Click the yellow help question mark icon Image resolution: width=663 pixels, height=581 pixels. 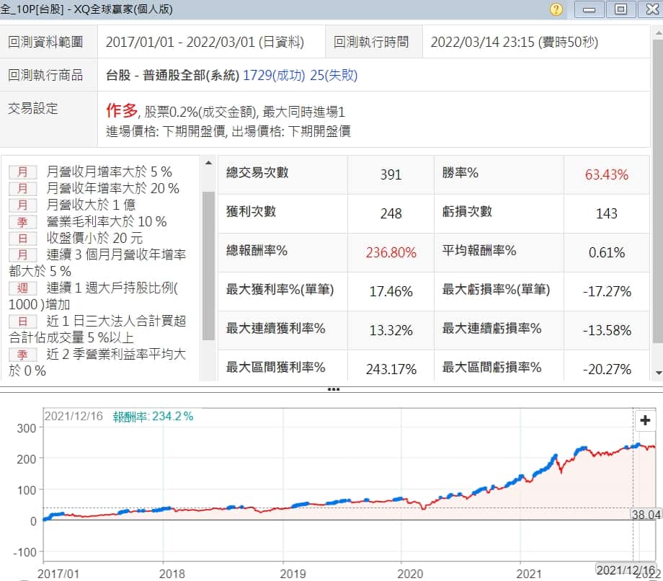[556, 9]
